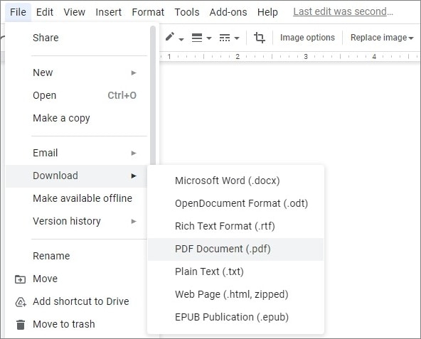This screenshot has width=421, height=339.
Task: Click the Move folder icon
Action: (20, 279)
